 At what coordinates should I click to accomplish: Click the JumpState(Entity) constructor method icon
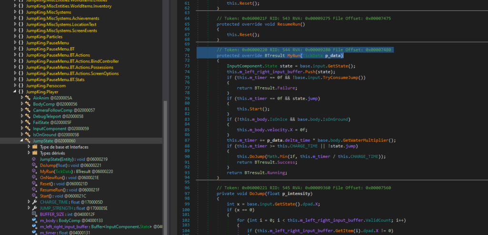(34, 159)
